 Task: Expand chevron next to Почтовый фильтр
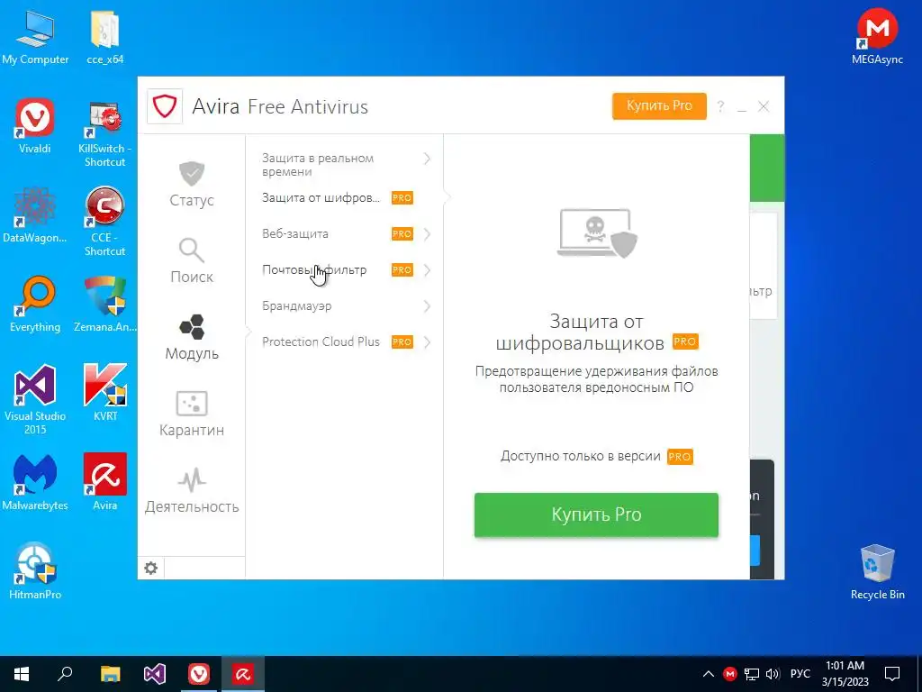pos(428,270)
